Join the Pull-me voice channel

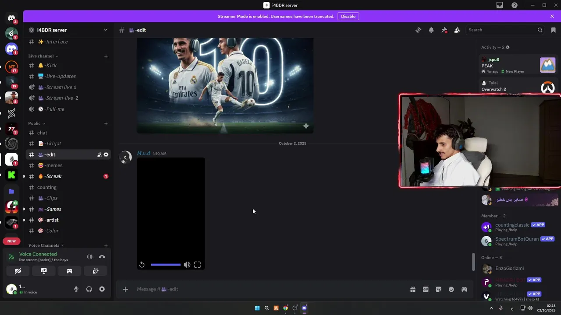(68, 109)
